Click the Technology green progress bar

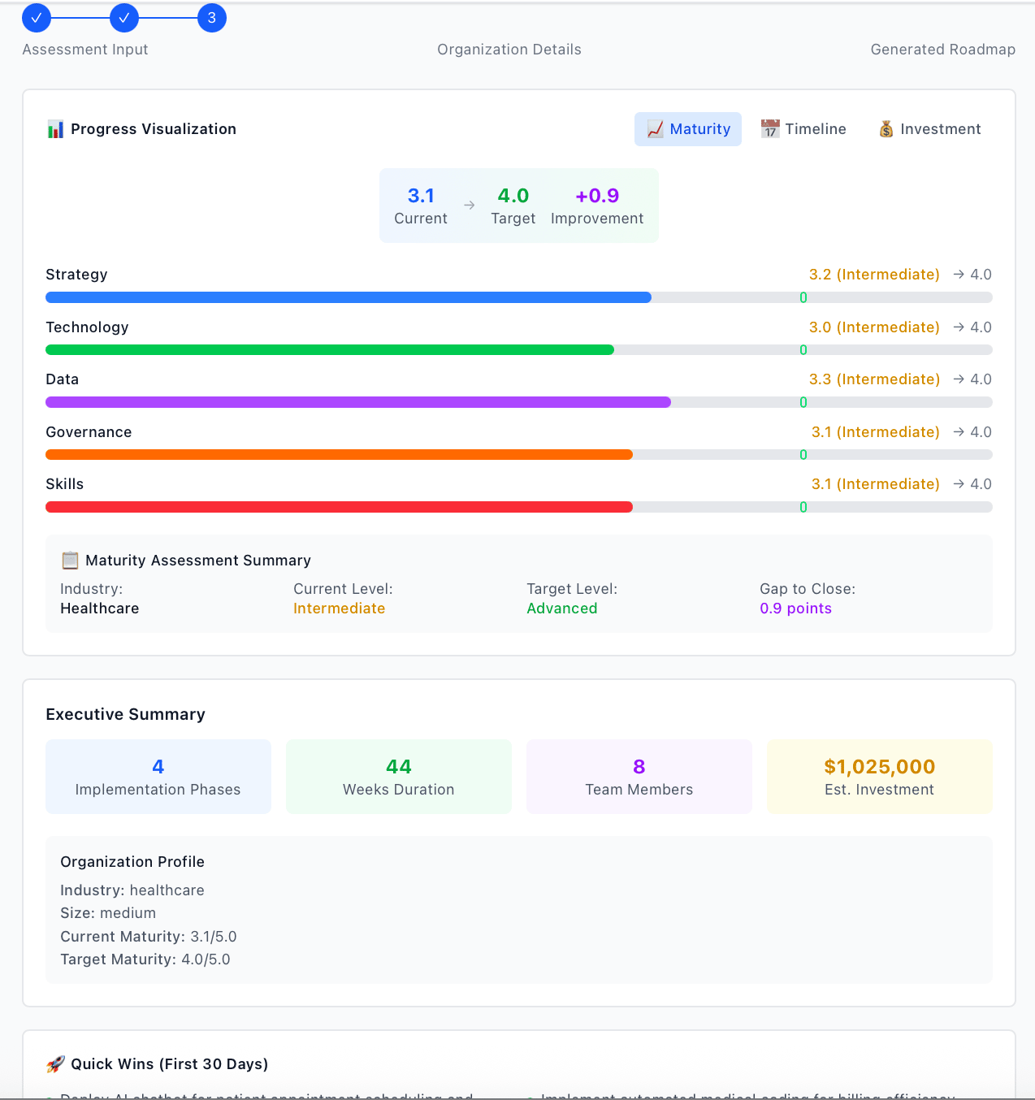330,350
